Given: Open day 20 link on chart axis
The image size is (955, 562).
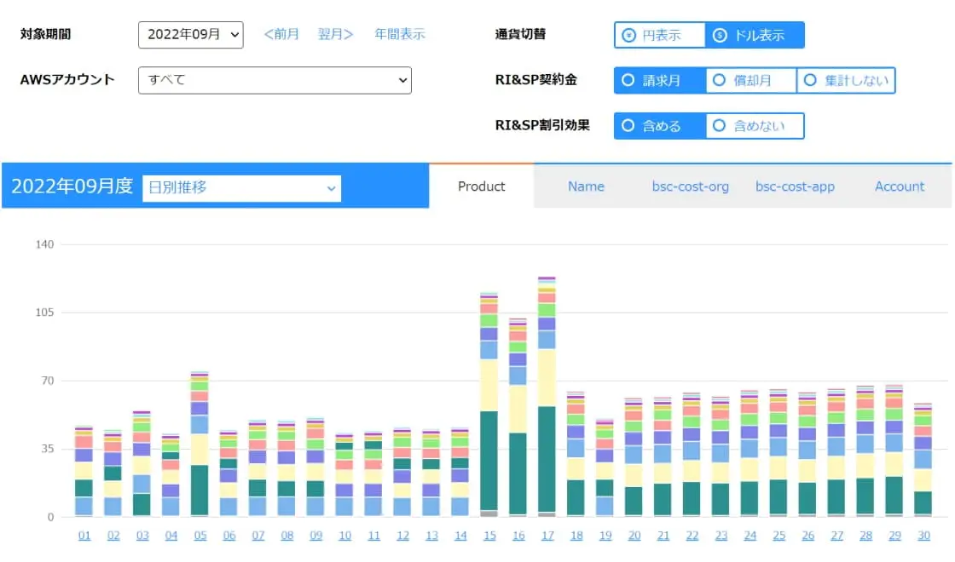Looking at the screenshot, I should pos(634,536).
